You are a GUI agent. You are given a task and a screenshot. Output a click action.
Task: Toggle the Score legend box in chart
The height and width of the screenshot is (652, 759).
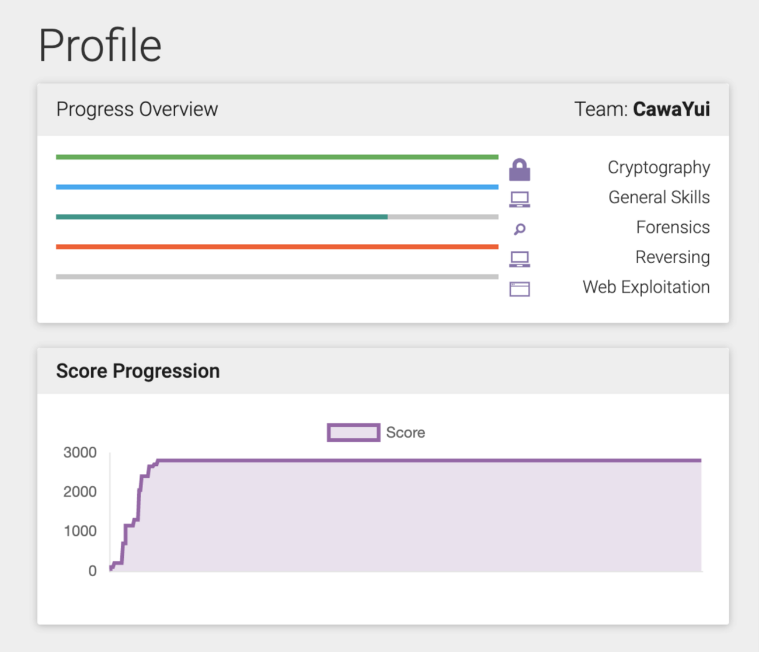tap(353, 433)
